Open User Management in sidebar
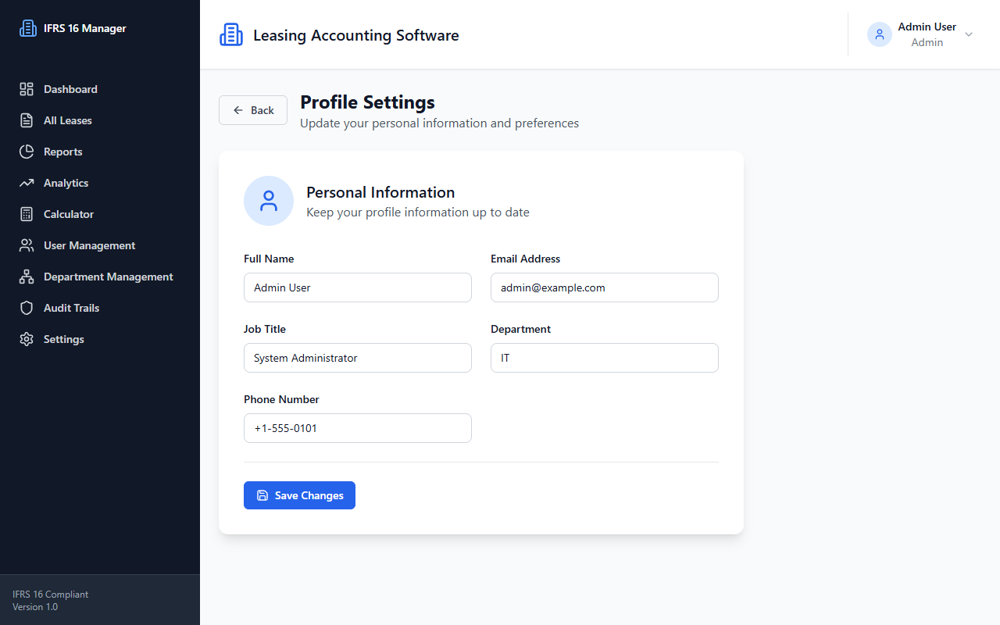 (x=100, y=245)
